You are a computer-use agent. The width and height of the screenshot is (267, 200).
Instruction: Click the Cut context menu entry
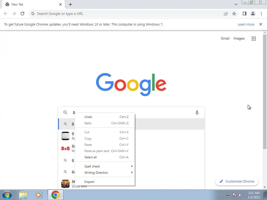pos(105,132)
